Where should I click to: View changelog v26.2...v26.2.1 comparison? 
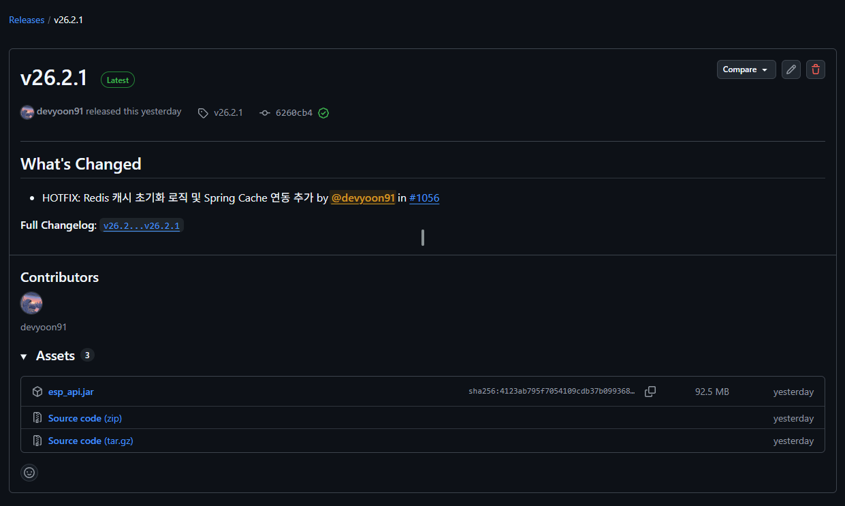(142, 225)
